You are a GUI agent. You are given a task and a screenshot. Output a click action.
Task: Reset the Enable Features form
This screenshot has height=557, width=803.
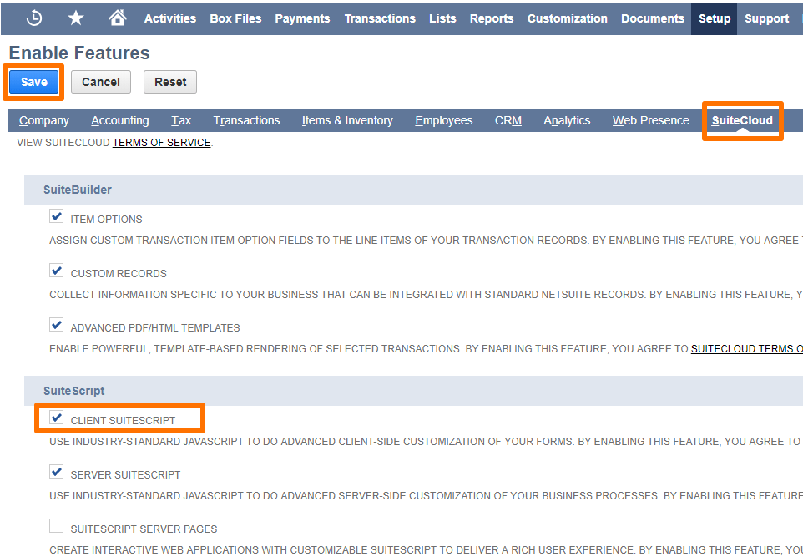coord(169,82)
